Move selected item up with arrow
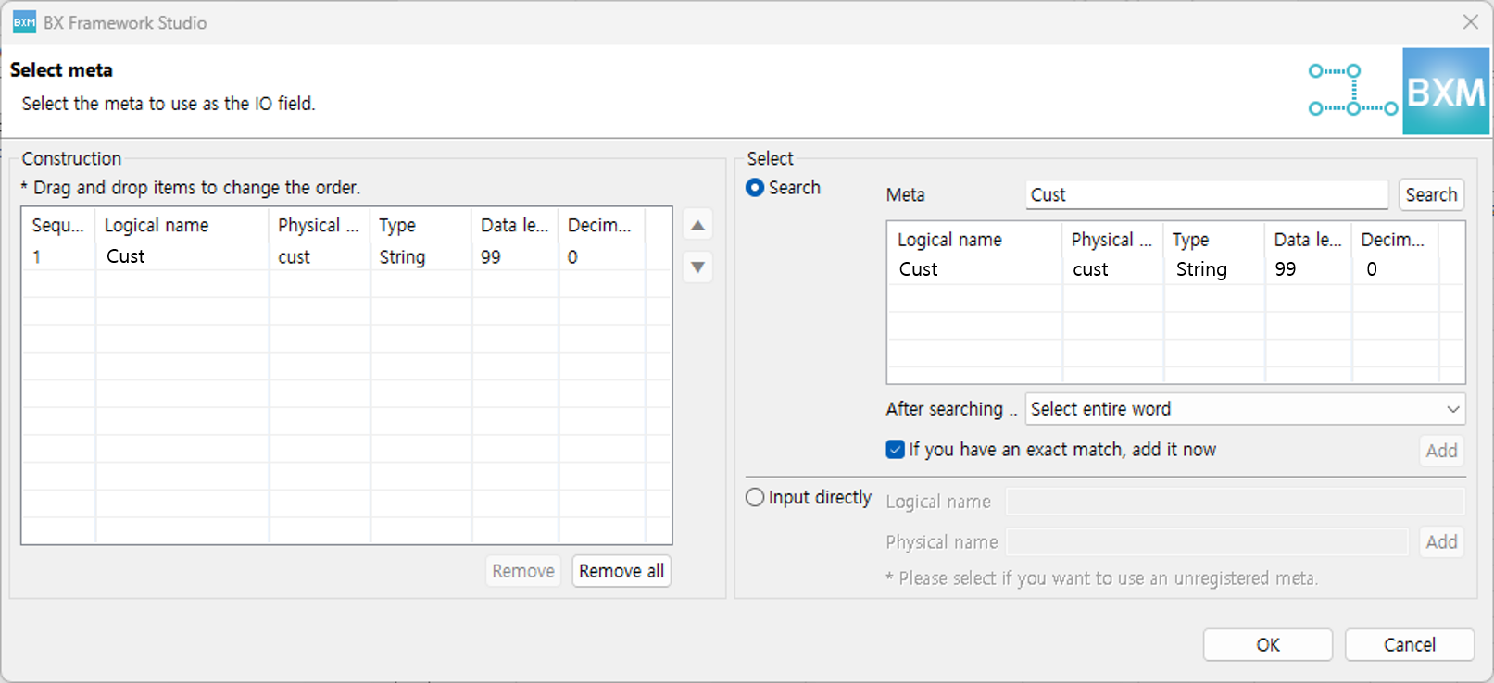The image size is (1494, 683). click(697, 226)
